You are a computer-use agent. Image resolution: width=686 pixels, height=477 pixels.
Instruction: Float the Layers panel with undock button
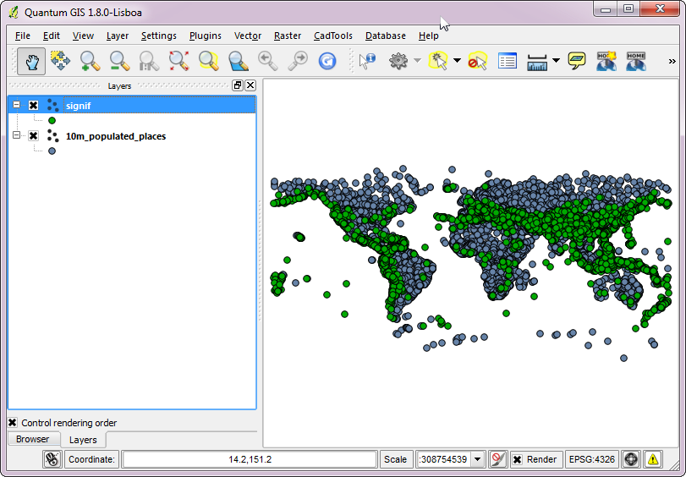point(238,85)
